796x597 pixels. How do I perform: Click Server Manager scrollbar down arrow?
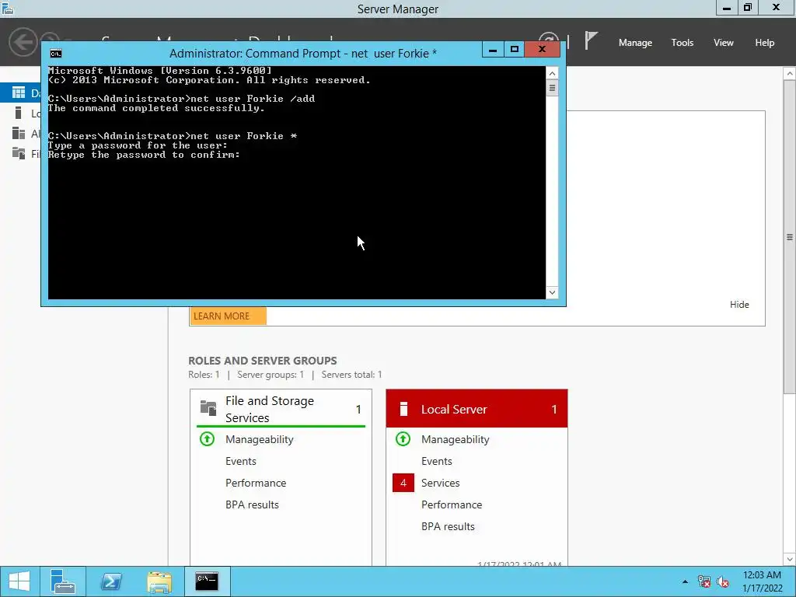coord(790,559)
